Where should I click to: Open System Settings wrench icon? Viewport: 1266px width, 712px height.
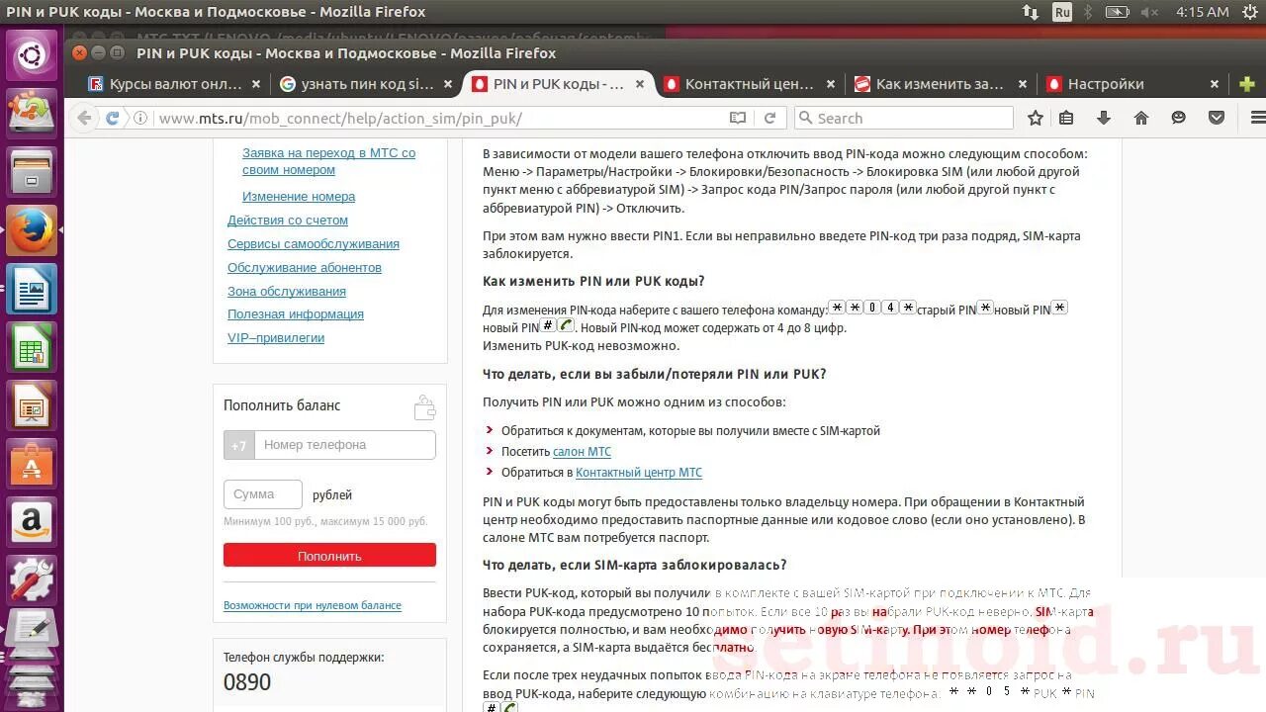pyautogui.click(x=32, y=579)
